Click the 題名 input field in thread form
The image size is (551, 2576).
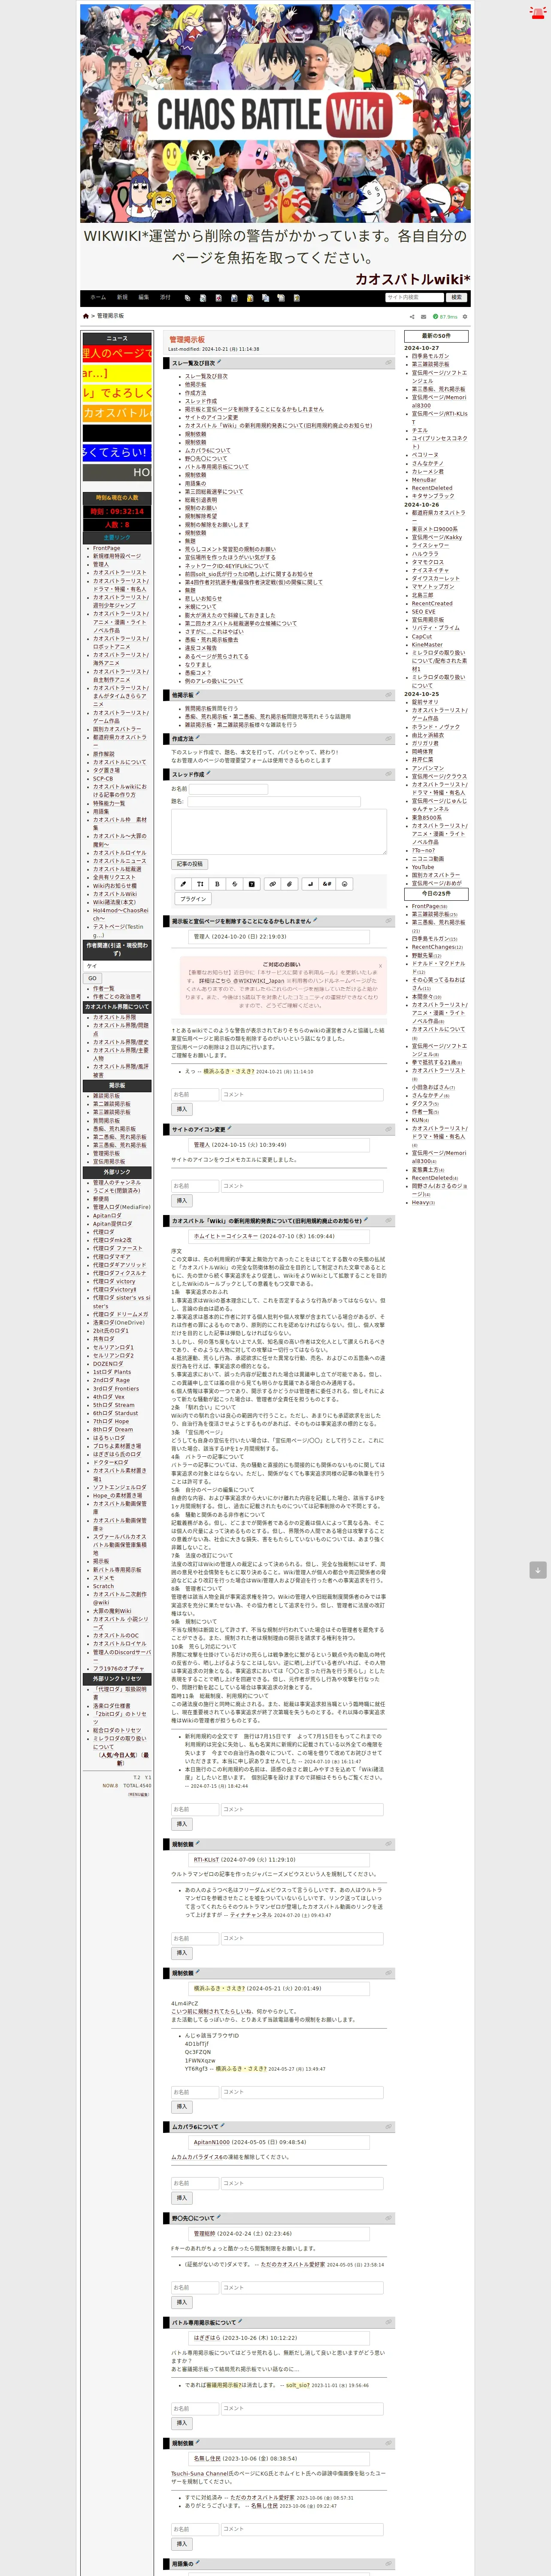pyautogui.click(x=274, y=801)
